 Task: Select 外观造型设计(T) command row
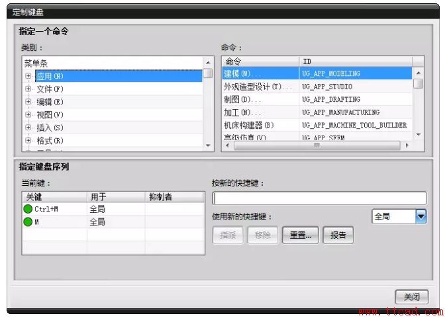pos(257,87)
